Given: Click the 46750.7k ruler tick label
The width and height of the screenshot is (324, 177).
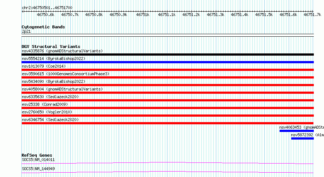Looking at the screenshot, I should click(x=70, y=15).
